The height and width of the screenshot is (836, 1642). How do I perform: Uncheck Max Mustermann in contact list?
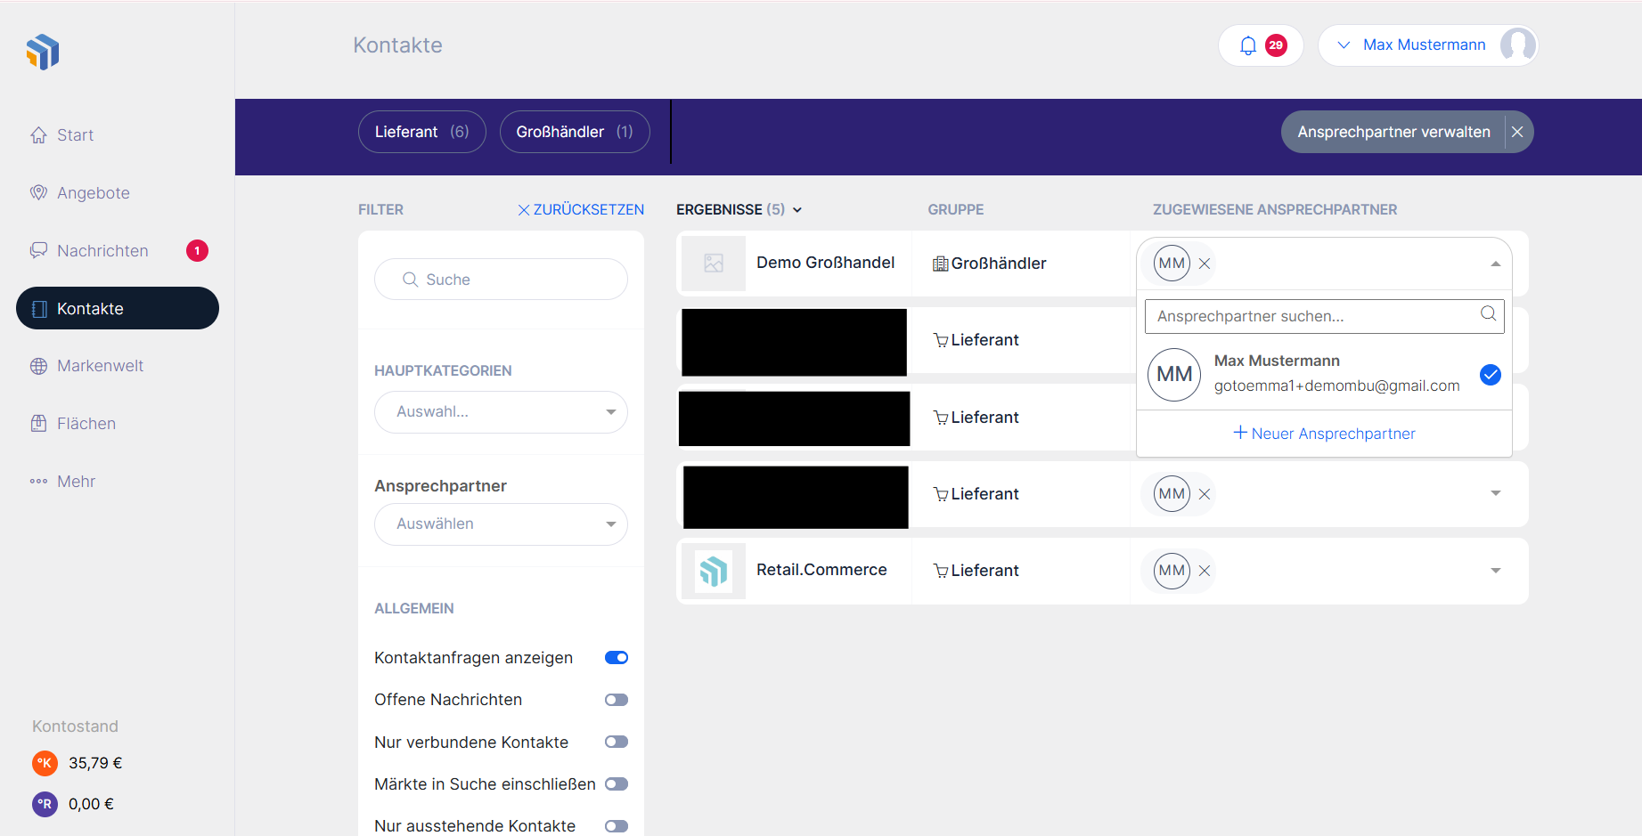point(1490,375)
